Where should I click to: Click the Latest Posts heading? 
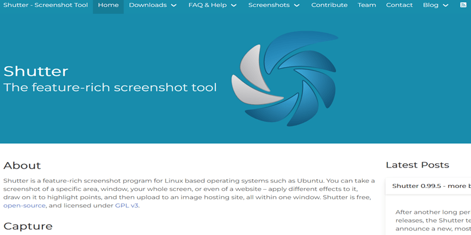417,165
